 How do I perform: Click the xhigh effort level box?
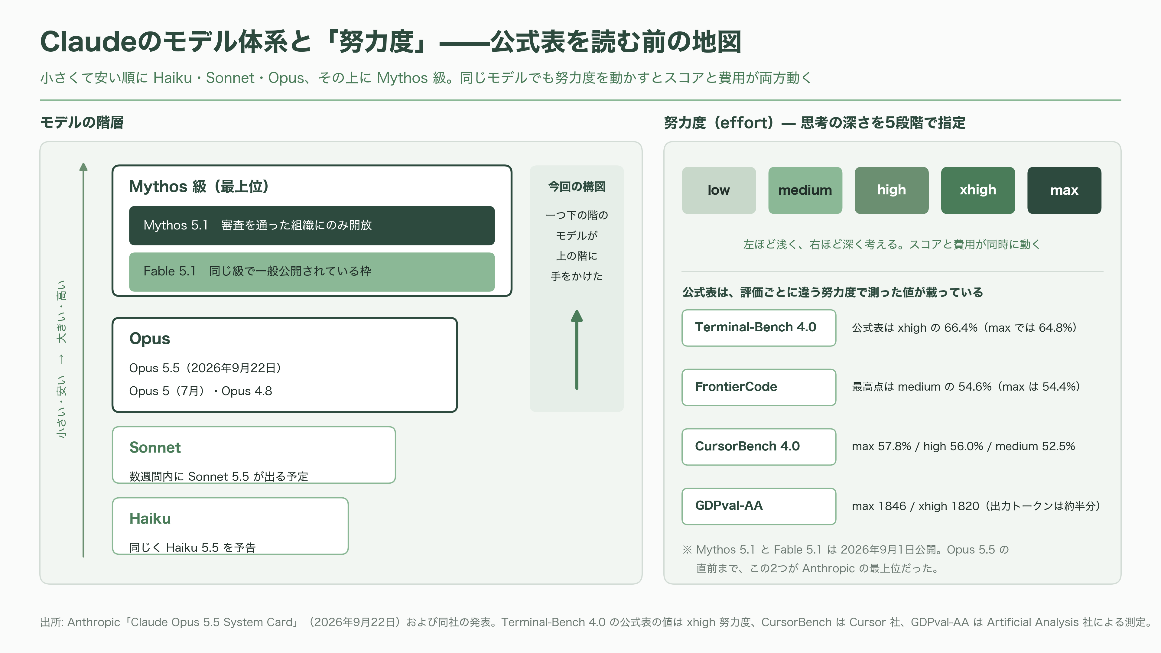[x=978, y=190]
